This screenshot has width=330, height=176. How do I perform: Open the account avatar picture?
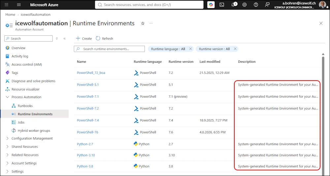coord(322,5)
